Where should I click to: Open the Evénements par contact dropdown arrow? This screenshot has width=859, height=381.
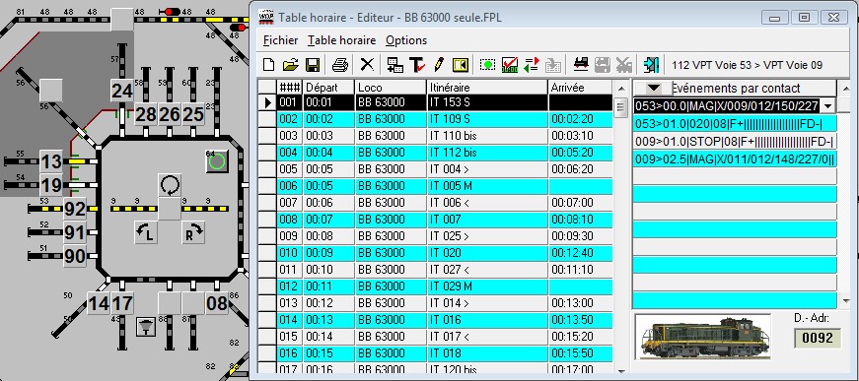(x=653, y=88)
